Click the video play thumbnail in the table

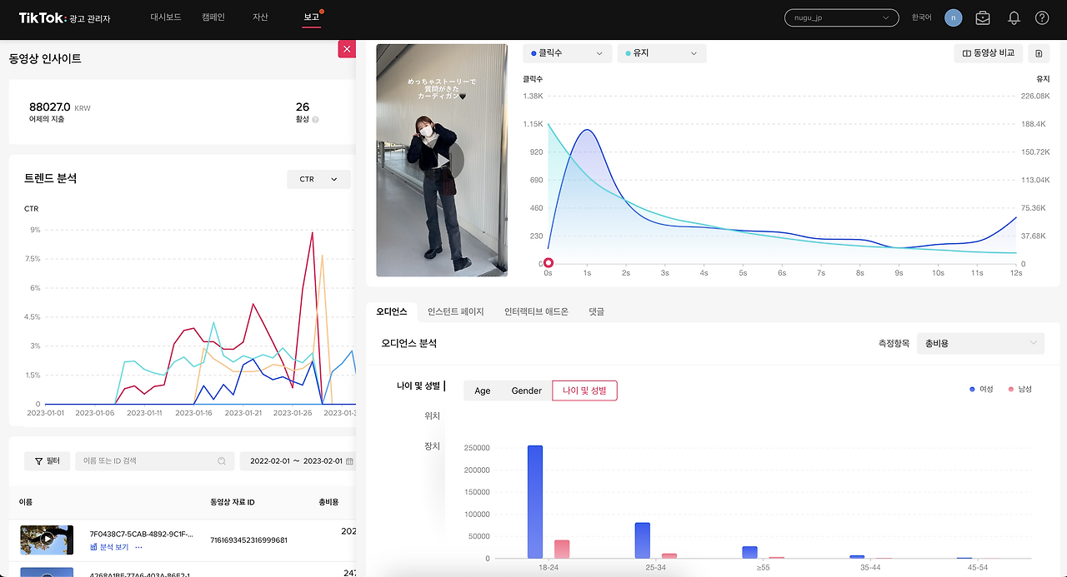[x=46, y=540]
